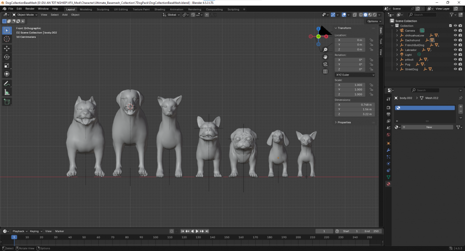The width and height of the screenshot is (465, 251).
Task: Activate the 3D Cursor tool
Action: 7,39
